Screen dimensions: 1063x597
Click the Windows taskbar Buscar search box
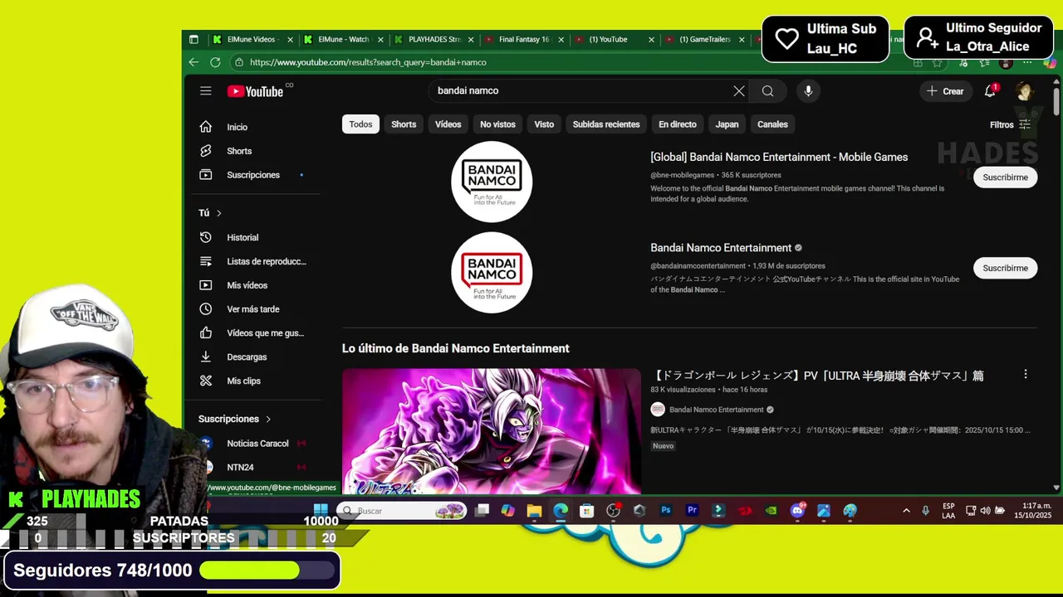point(403,511)
